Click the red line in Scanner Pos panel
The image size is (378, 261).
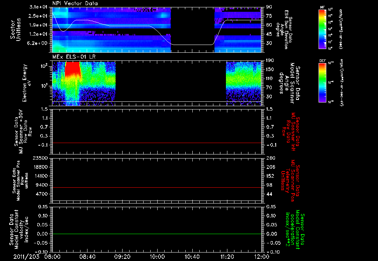click(157, 187)
